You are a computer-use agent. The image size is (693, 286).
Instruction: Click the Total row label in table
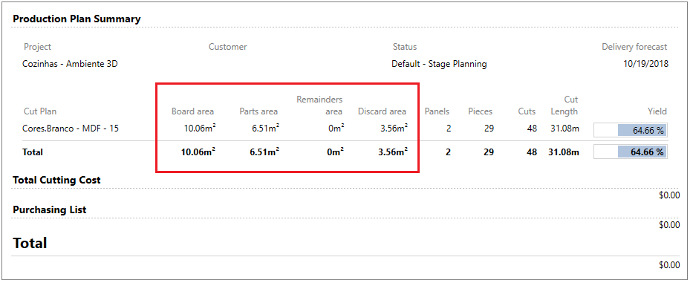[x=33, y=152]
